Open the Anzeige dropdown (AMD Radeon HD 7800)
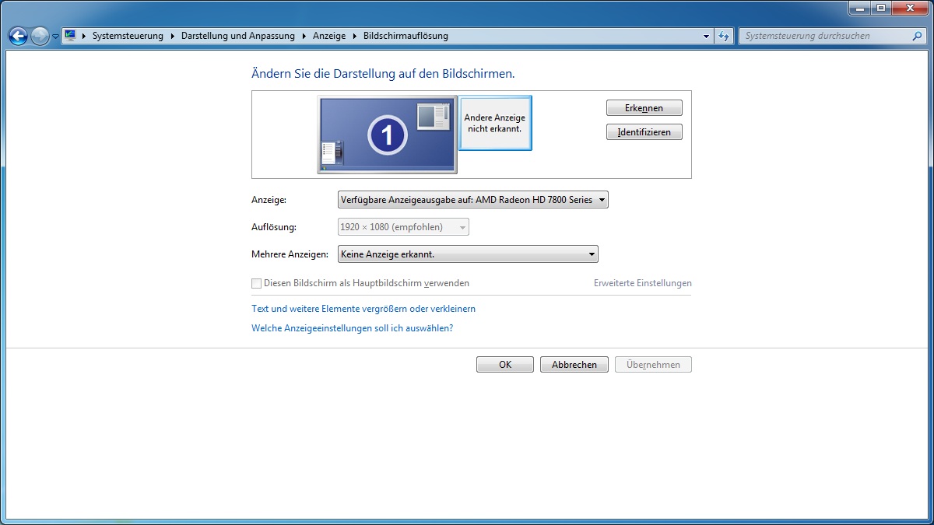The image size is (934, 525). tap(472, 200)
